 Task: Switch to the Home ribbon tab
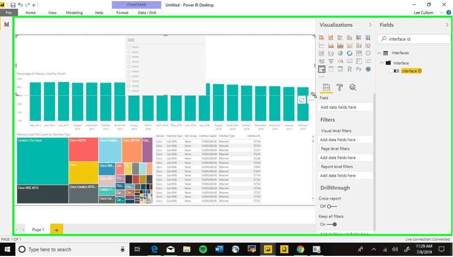(30, 13)
